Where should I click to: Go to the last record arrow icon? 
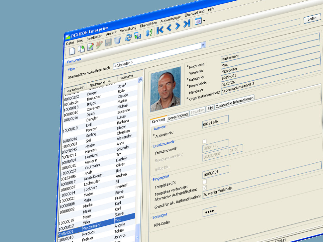pos(187,23)
